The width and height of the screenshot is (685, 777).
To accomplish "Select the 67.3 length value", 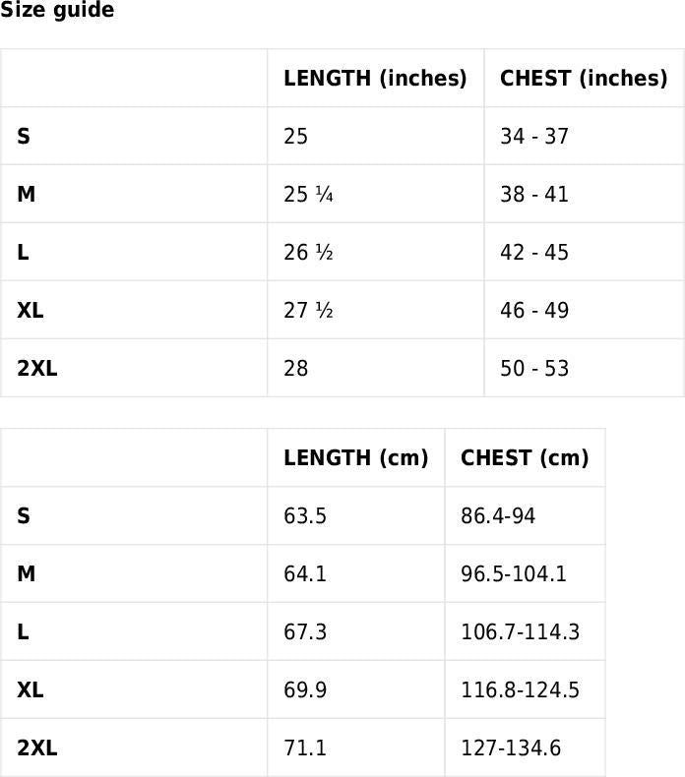I will [305, 632].
